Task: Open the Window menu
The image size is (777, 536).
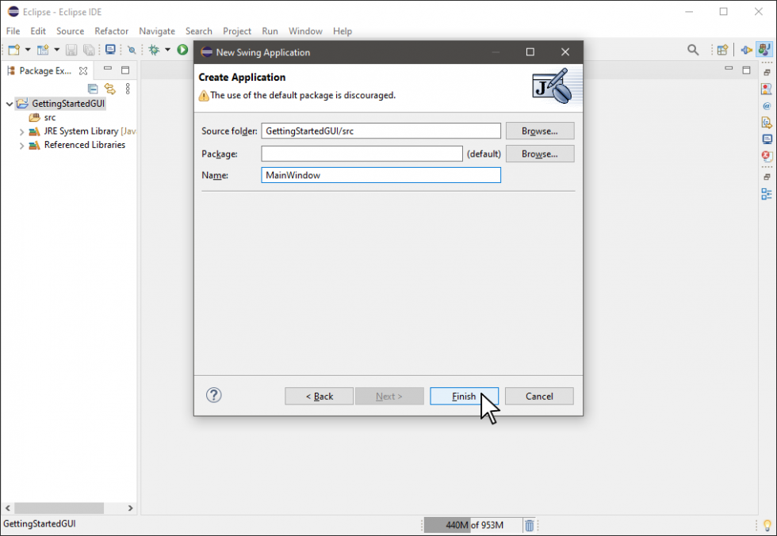Action: pyautogui.click(x=305, y=31)
